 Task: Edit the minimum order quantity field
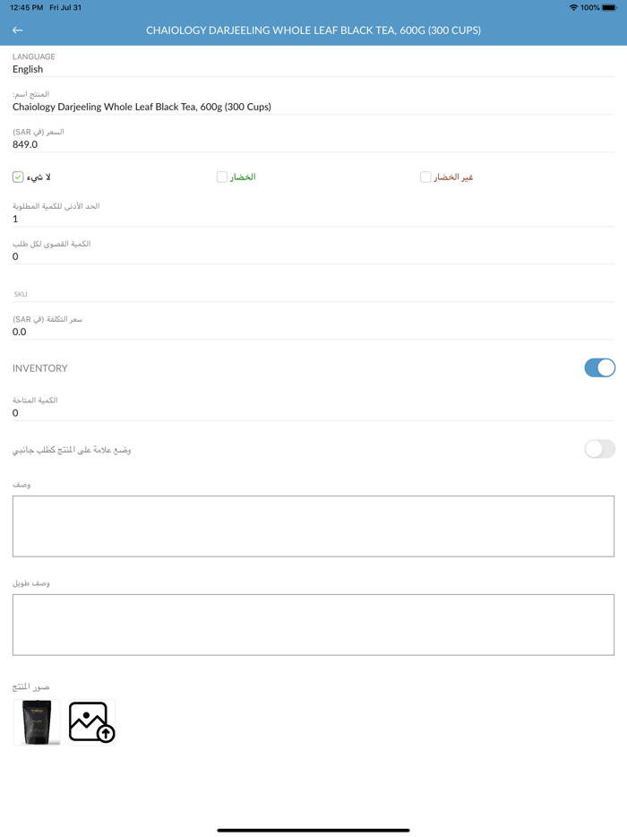(x=313, y=219)
